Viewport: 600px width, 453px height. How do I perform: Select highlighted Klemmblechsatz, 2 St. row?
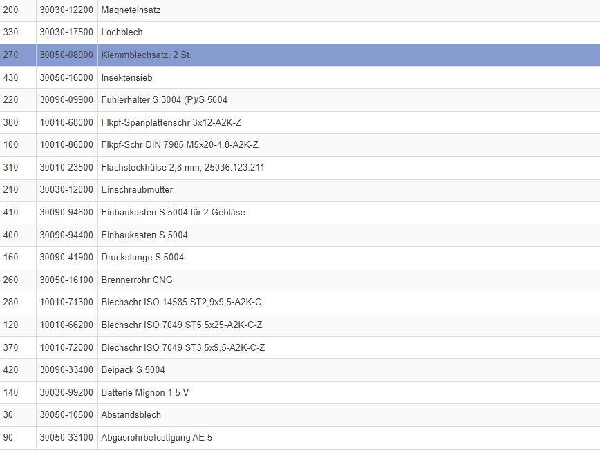click(x=146, y=55)
